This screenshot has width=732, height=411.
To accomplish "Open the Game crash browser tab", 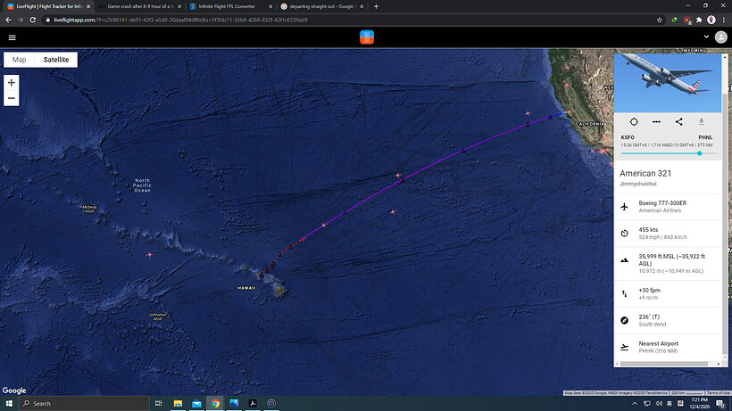I will click(140, 6).
